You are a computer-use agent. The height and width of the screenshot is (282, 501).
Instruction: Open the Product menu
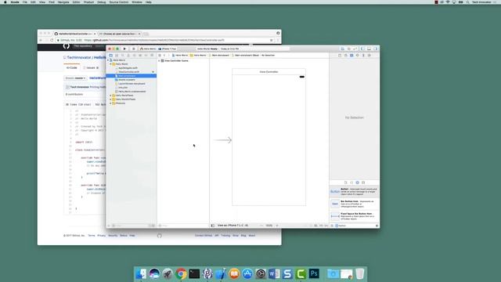tap(88, 2)
